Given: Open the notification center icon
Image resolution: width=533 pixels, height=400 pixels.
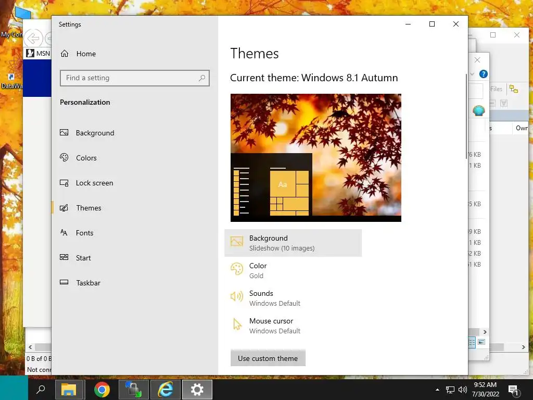Looking at the screenshot, I should tap(514, 391).
